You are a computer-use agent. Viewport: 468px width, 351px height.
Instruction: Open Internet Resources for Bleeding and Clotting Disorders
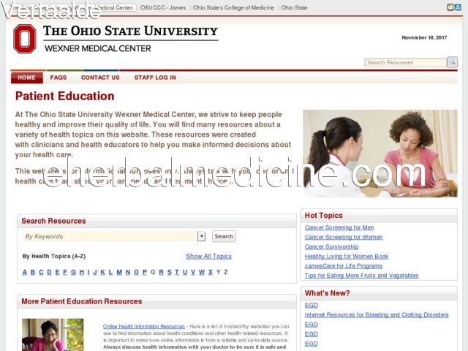(x=377, y=314)
